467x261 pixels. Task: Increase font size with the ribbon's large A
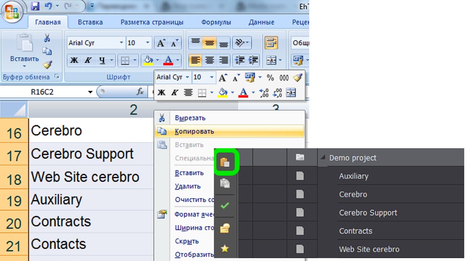point(161,43)
